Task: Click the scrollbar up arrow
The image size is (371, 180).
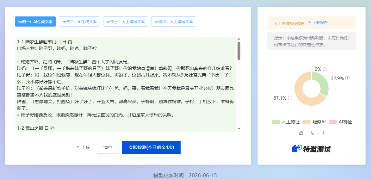Action: 239,39
